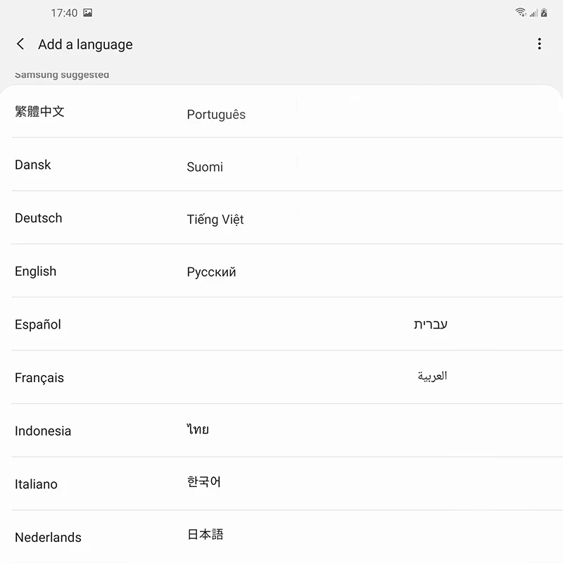Screen dimensions: 563x563
Task: Choose Dansk from the list
Action: click(x=32, y=165)
